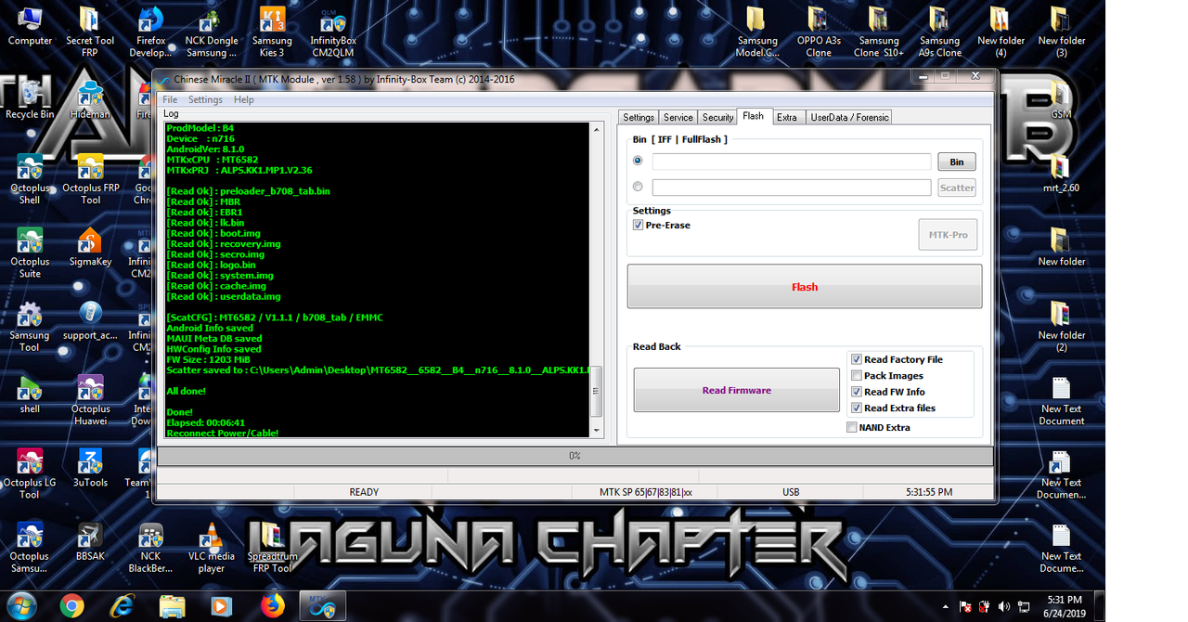Viewport: 1188px width, 622px height.
Task: Open Samsung A9s Clone folder
Action: pos(939,32)
